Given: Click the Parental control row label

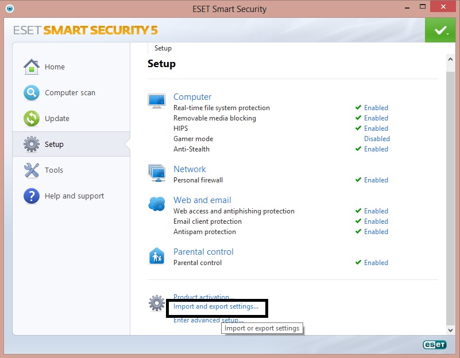Looking at the screenshot, I should [x=198, y=263].
